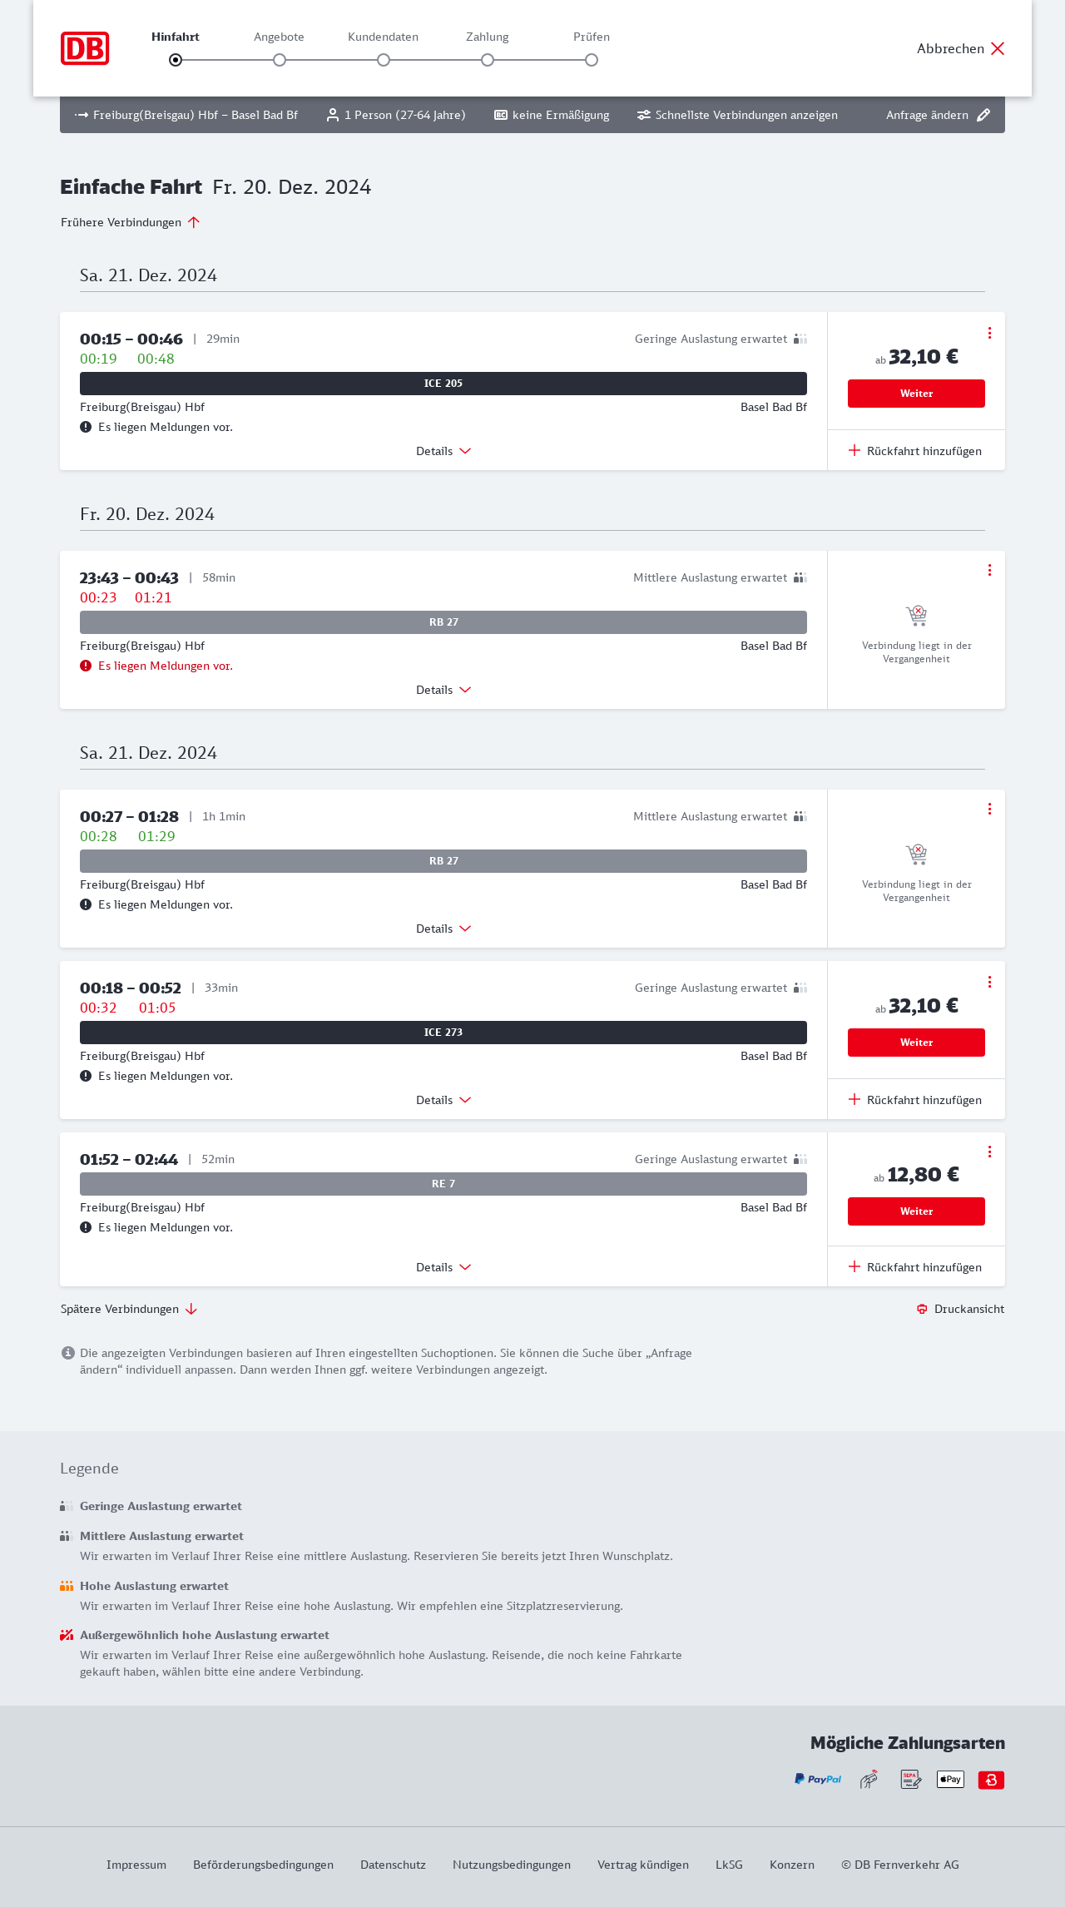This screenshot has width=1065, height=1907.
Task: Click the printer icon for Druckansicht
Action: 922,1309
